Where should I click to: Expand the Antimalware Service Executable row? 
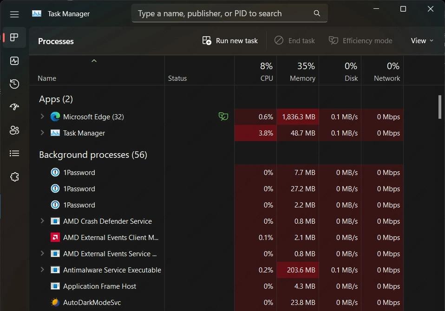(42, 270)
